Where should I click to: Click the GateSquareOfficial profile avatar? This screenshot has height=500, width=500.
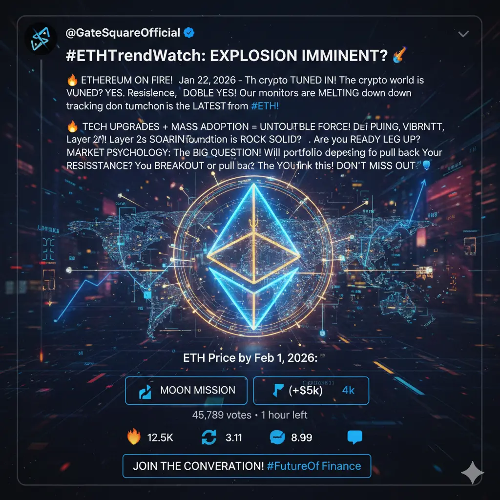click(x=41, y=39)
